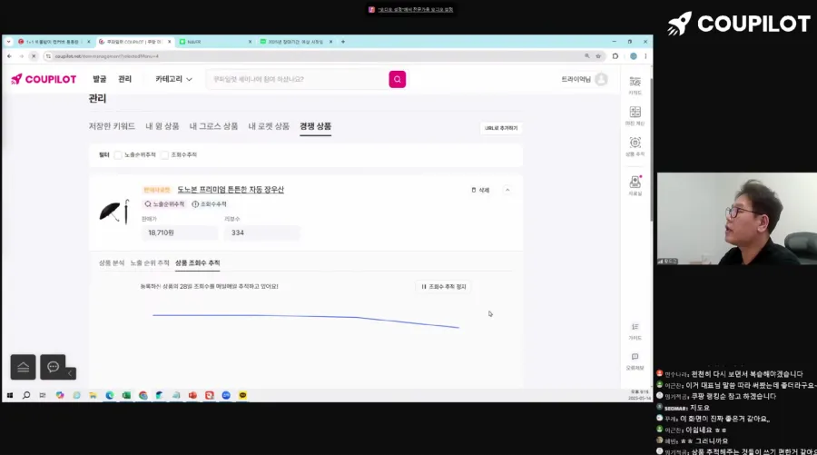Image resolution: width=817 pixels, height=455 pixels.
Task: Open File Explorer from the taskbar
Action: (x=93, y=396)
